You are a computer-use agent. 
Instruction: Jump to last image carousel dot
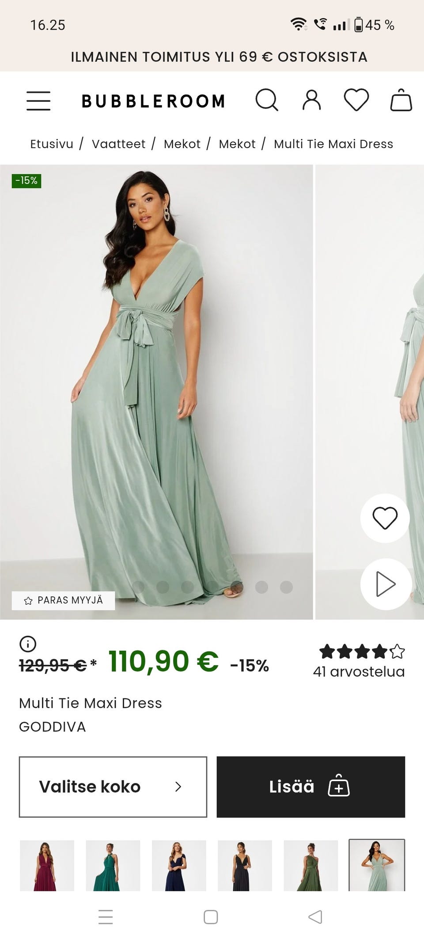coord(286,587)
